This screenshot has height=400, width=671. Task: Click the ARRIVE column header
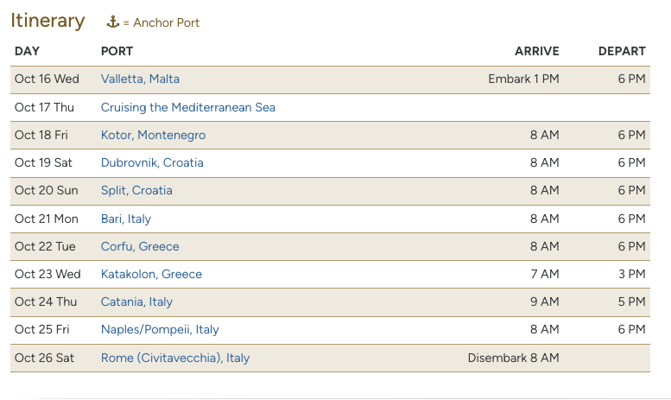coord(536,51)
